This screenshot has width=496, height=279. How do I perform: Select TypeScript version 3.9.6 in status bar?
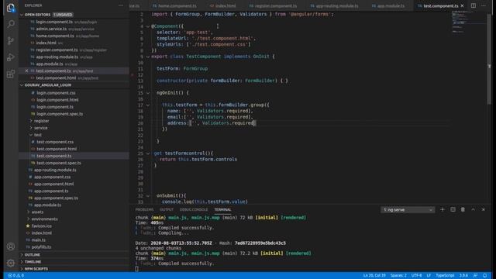pos(463,276)
